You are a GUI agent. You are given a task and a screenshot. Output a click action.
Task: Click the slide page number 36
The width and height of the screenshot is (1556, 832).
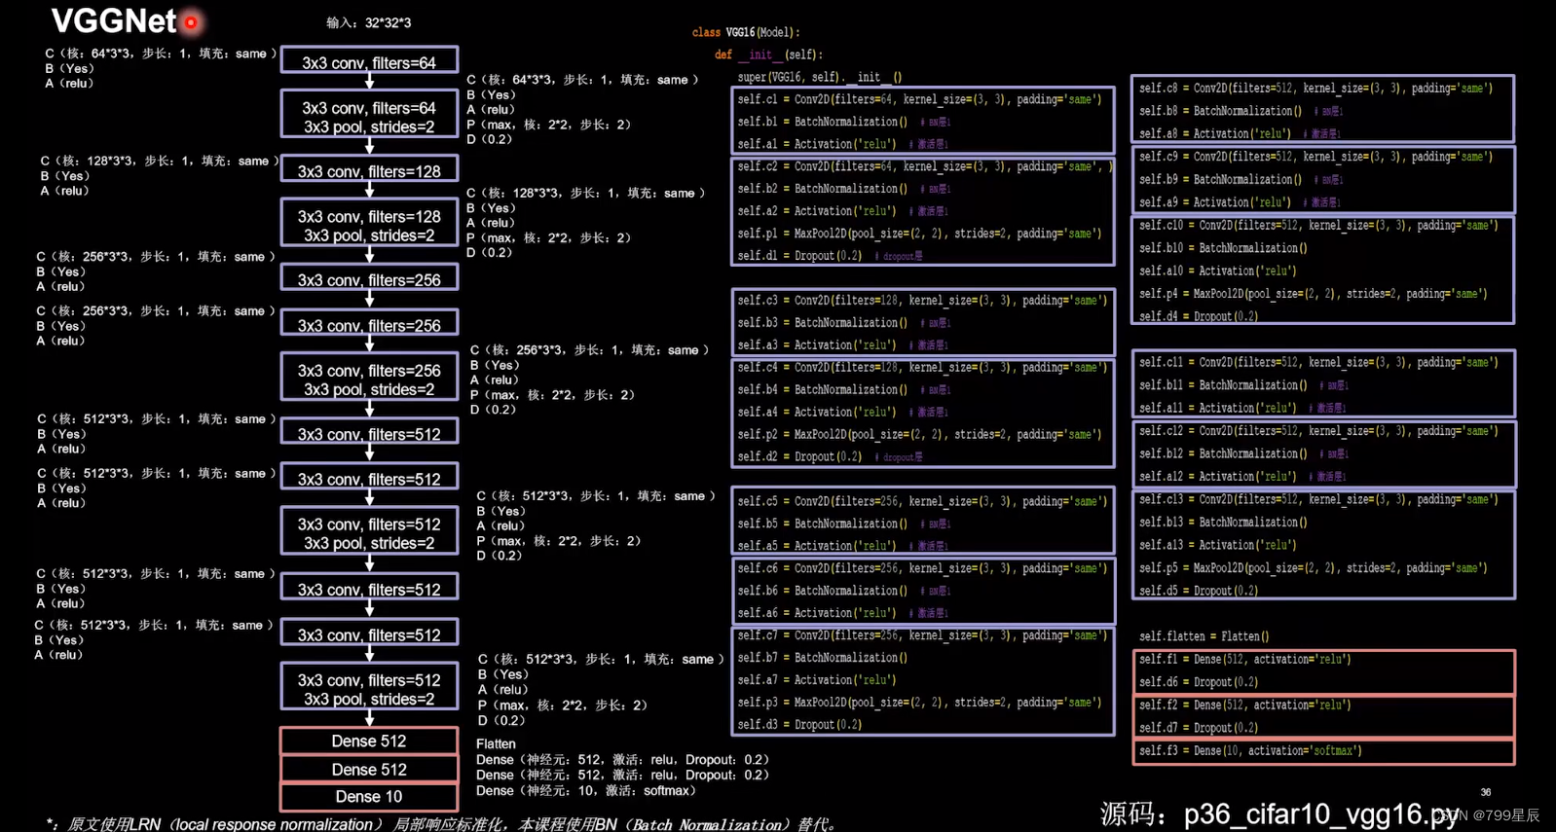coord(1486,792)
